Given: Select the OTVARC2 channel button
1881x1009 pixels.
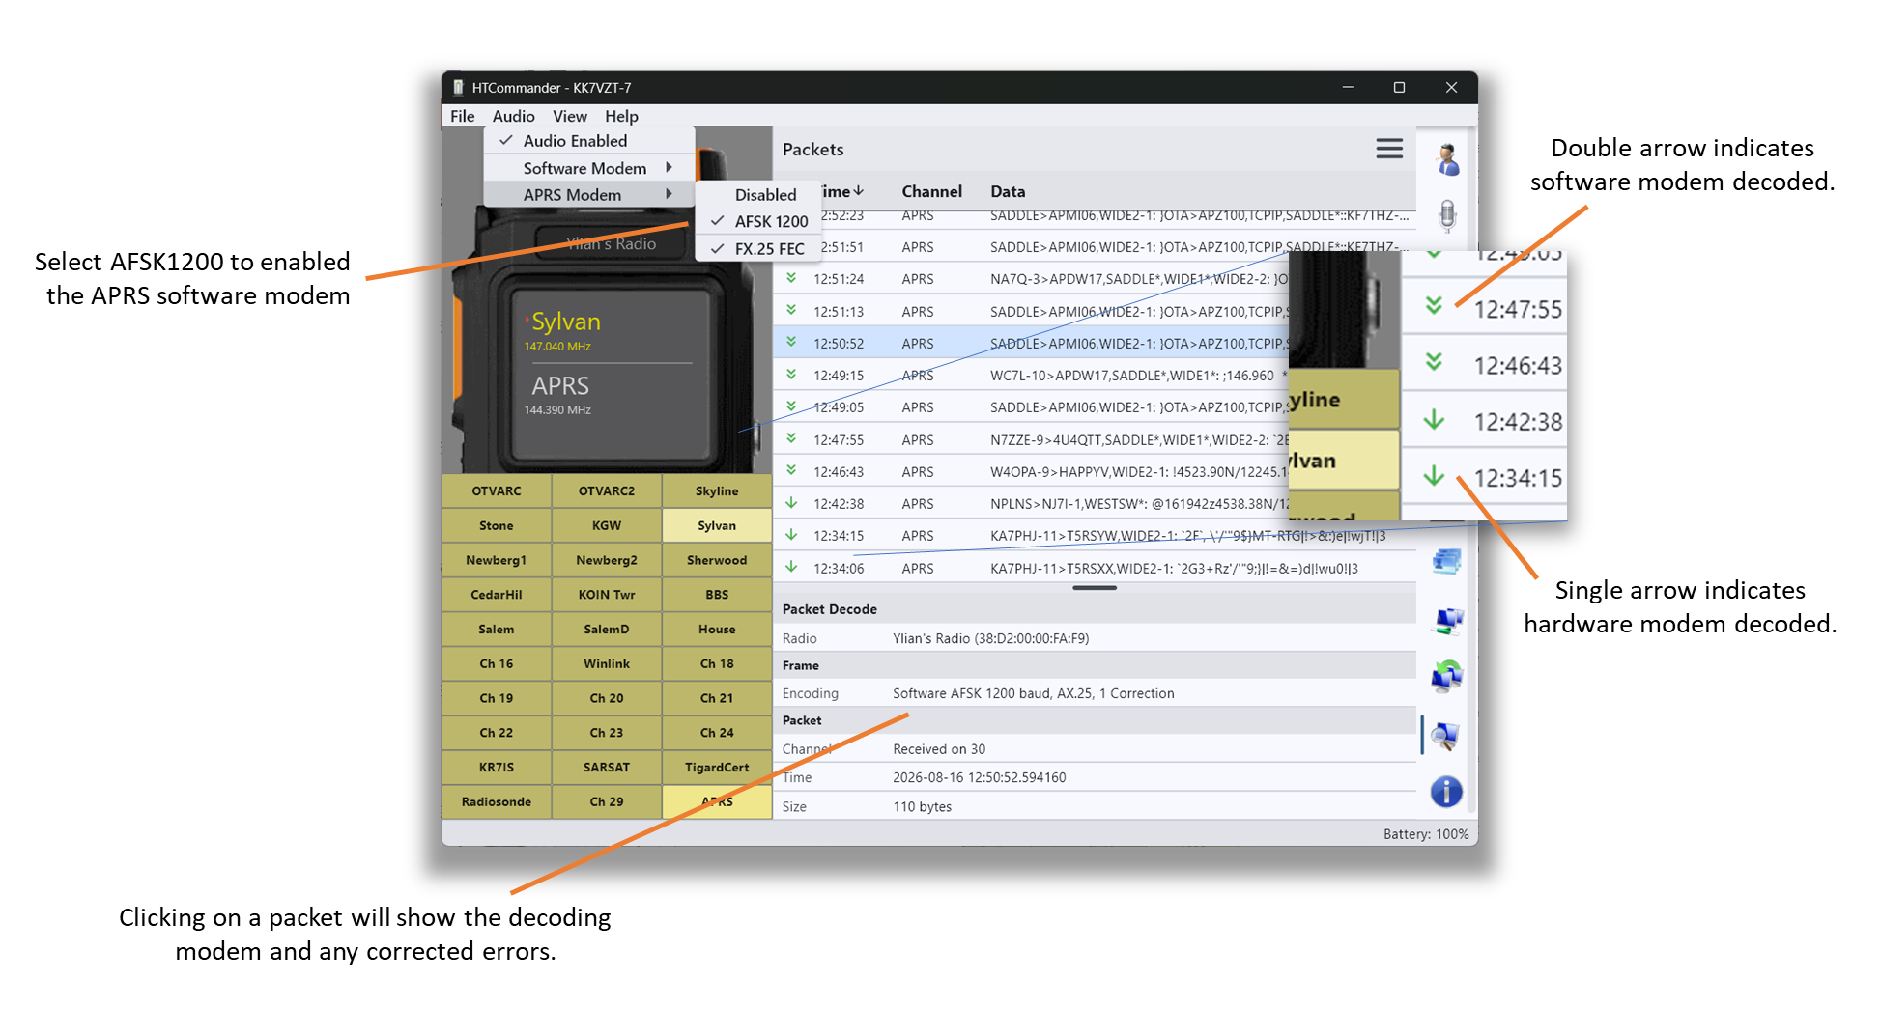Looking at the screenshot, I should tap(607, 490).
